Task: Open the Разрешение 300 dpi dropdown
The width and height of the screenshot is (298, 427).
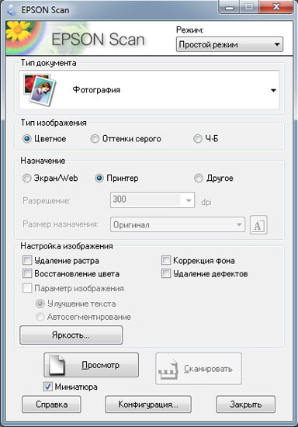Action: coord(189,200)
